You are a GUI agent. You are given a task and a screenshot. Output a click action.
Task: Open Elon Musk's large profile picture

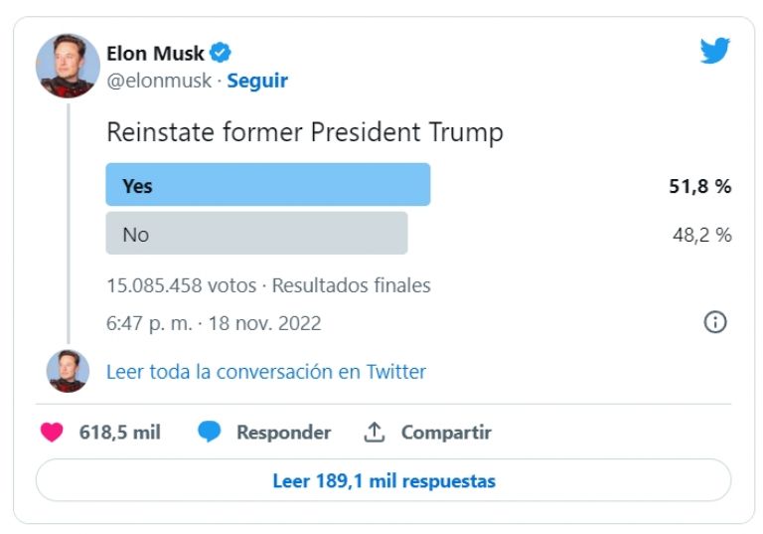click(68, 67)
